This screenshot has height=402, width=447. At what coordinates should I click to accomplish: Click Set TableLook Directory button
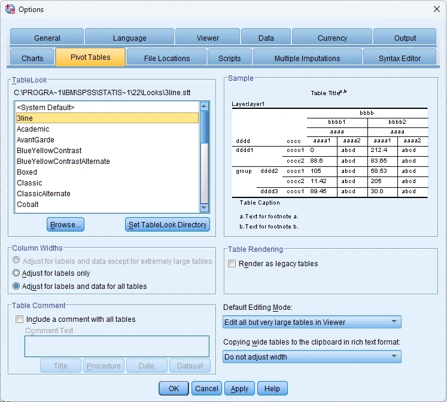168,224
